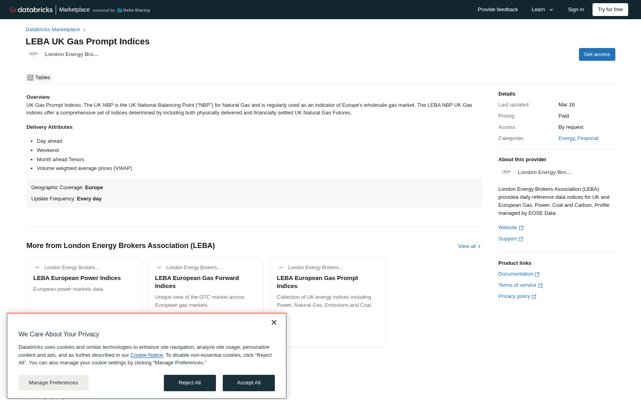
Task: Click Accept All cookies button
Action: coord(249,383)
